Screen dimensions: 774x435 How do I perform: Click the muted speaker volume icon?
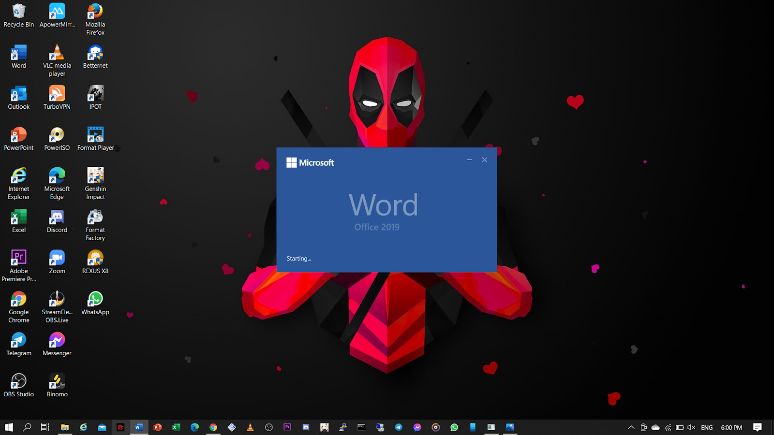pos(691,427)
